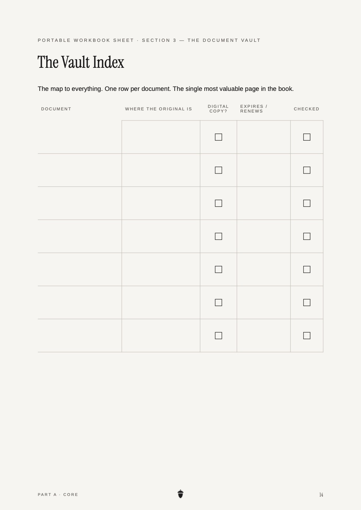Tick the Checked box in the sixth row
This screenshot has height=510, width=361.
point(307,303)
